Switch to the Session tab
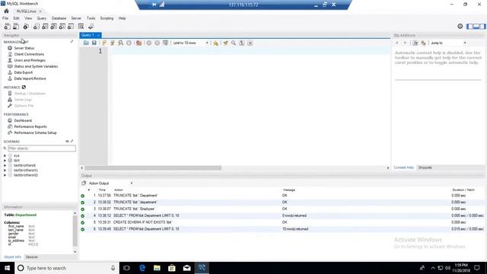 (x=31, y=257)
